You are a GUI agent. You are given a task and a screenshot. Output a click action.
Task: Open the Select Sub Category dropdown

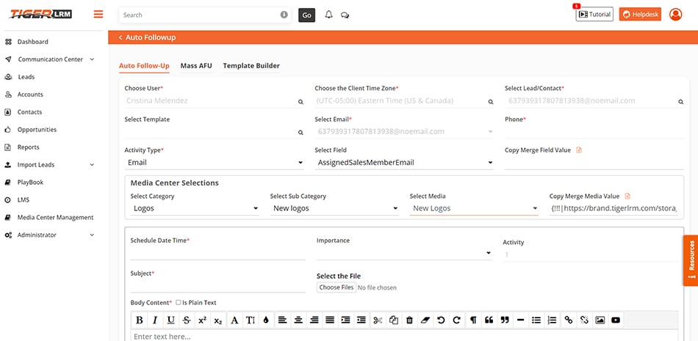[334, 208]
